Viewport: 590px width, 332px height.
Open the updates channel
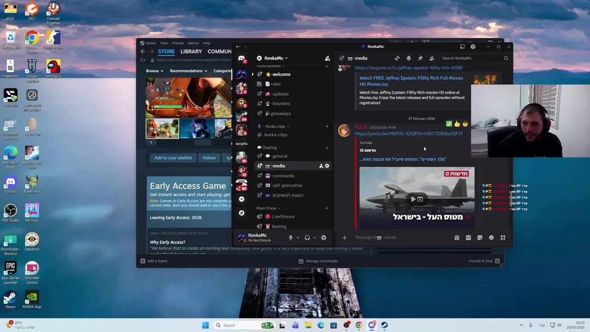click(x=293, y=94)
